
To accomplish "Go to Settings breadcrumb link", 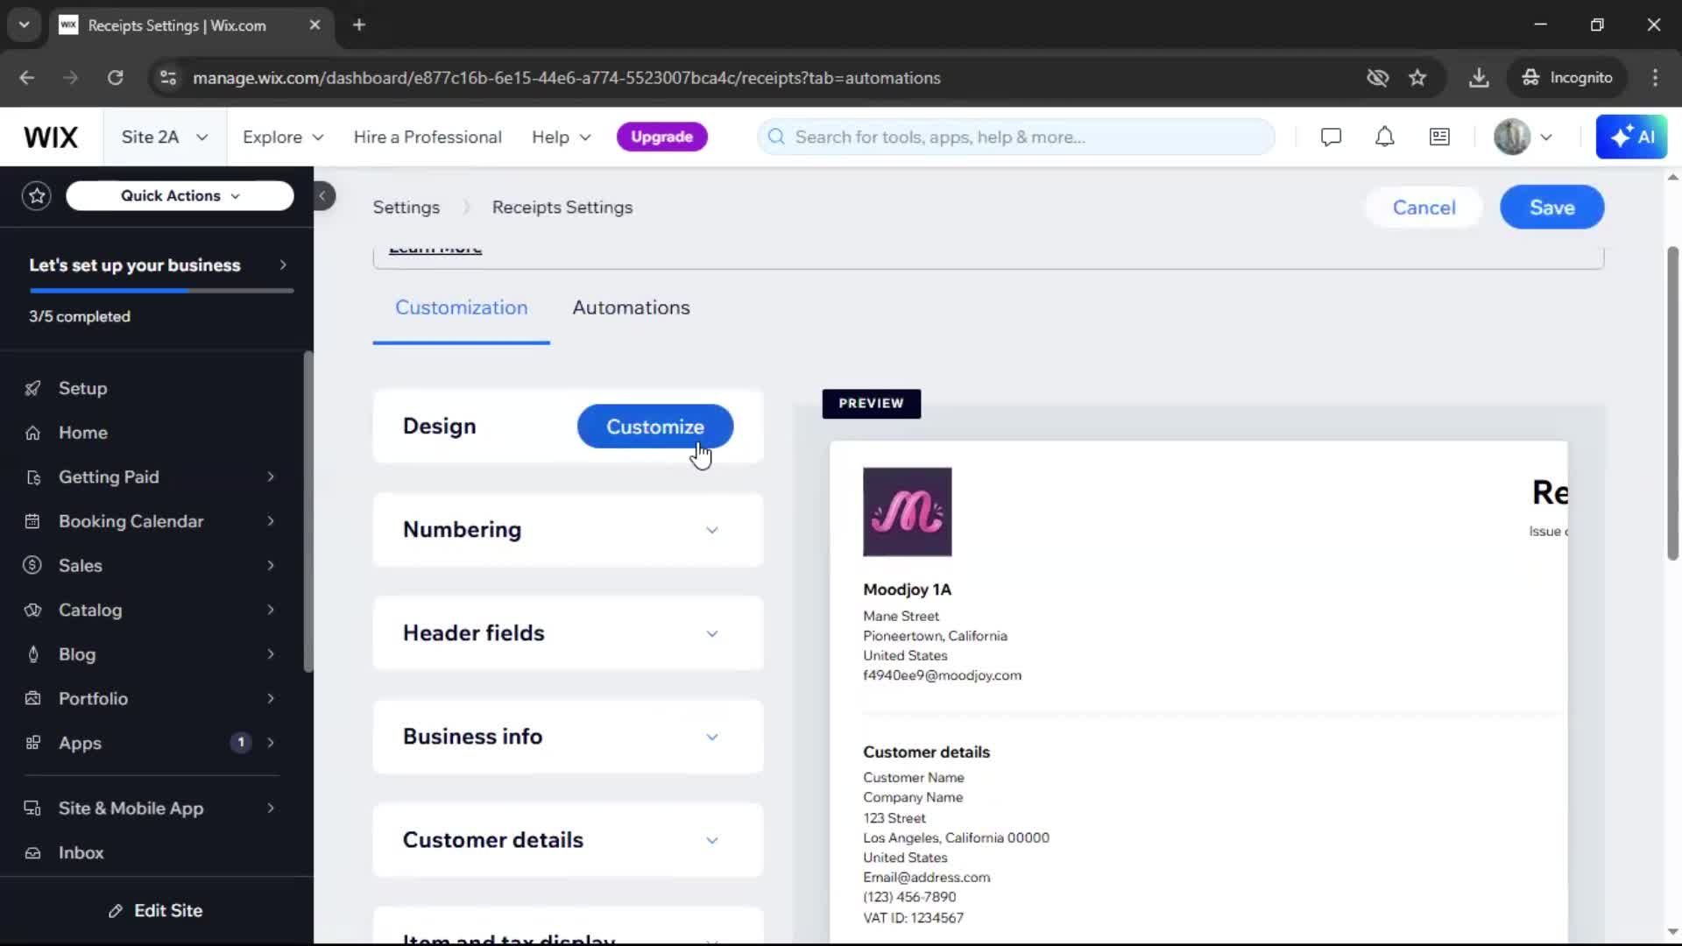I will [406, 208].
